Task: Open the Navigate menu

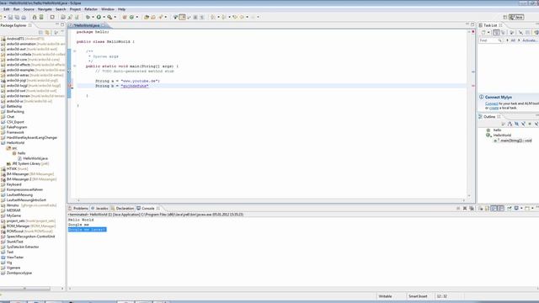Action: (x=45, y=9)
